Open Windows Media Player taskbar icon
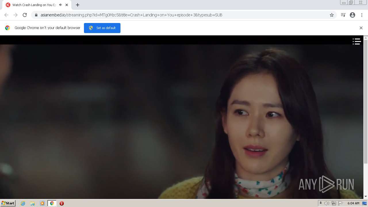Viewport: 368px width, 207px height. pyautogui.click(x=42, y=203)
